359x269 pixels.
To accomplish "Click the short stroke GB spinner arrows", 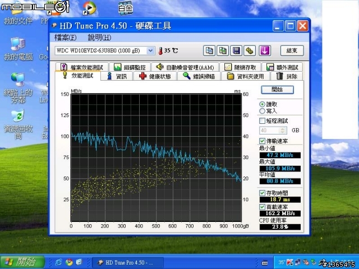I will click(283, 131).
